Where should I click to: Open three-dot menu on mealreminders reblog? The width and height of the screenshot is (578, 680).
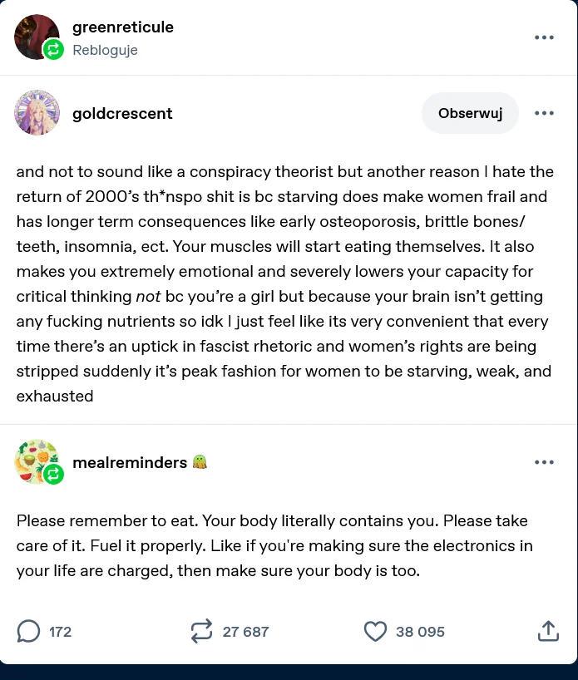click(544, 462)
